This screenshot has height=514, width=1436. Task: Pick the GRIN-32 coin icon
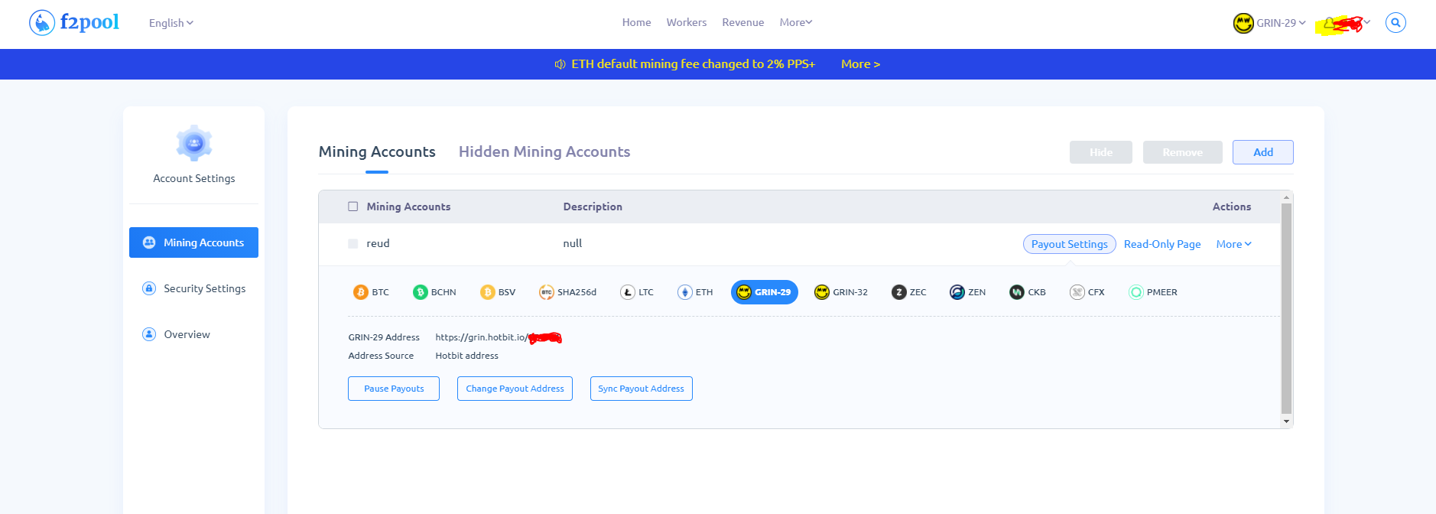coord(822,292)
